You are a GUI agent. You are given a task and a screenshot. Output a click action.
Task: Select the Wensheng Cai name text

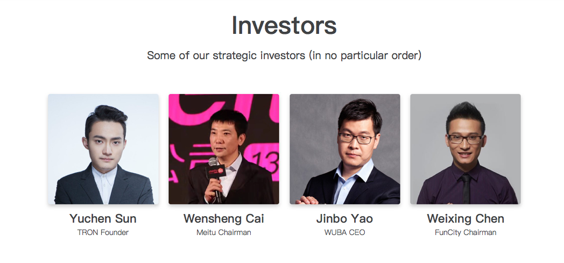pos(223,219)
